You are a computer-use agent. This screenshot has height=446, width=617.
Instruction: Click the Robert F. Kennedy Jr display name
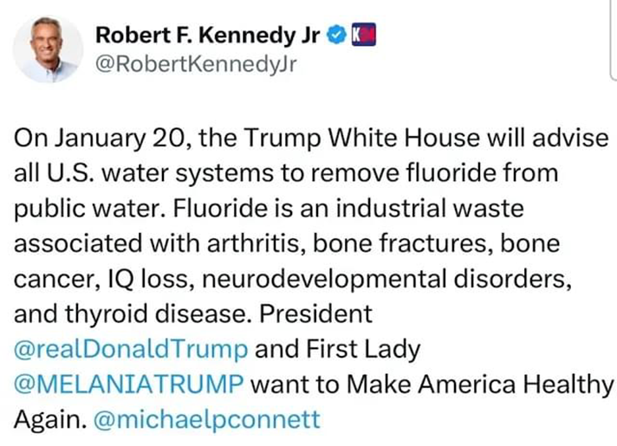pos(206,35)
